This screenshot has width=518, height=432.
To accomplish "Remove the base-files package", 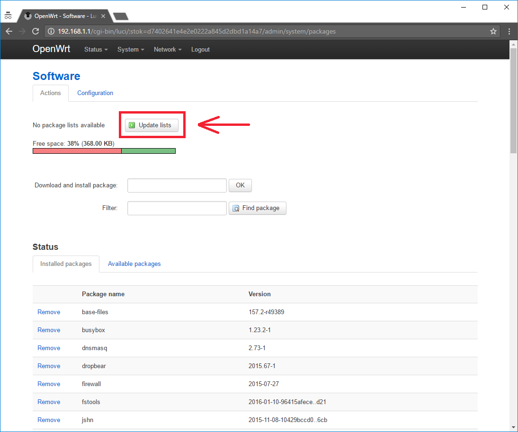I will pos(49,312).
